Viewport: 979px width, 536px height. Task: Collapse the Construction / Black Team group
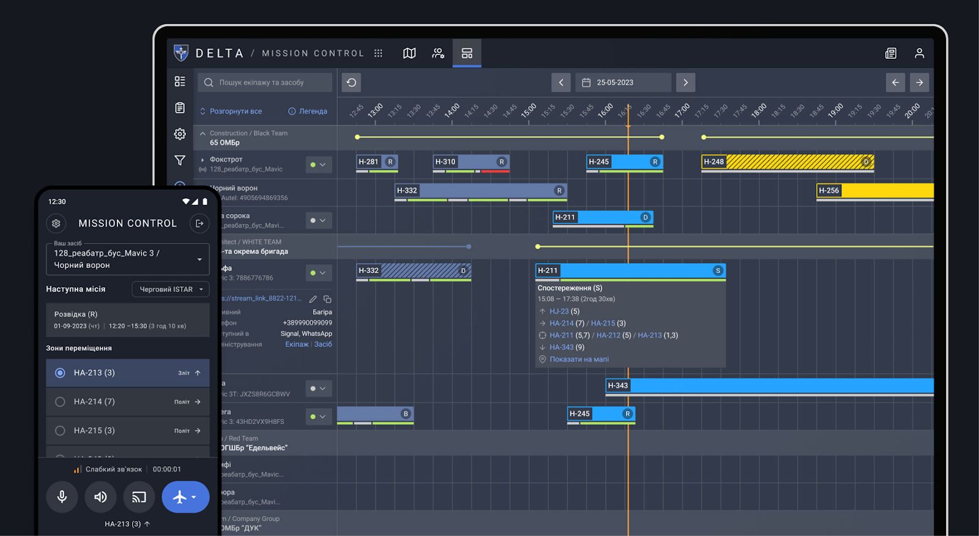pyautogui.click(x=203, y=133)
